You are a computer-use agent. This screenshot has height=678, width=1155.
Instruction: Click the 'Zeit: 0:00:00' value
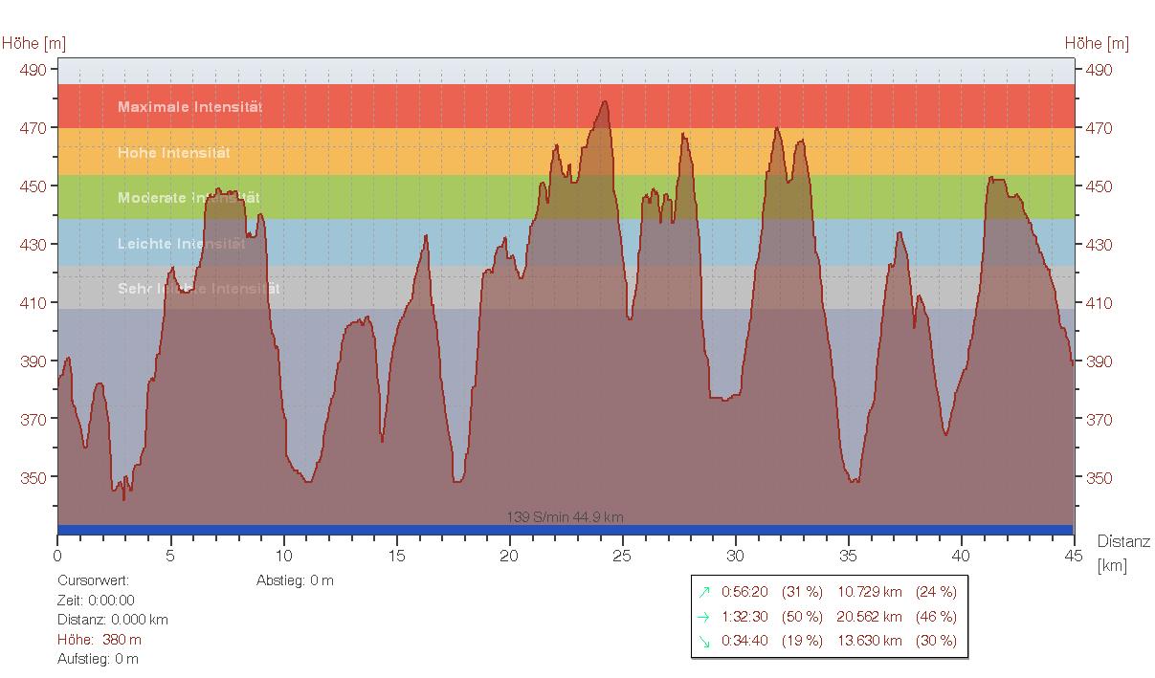(x=96, y=601)
